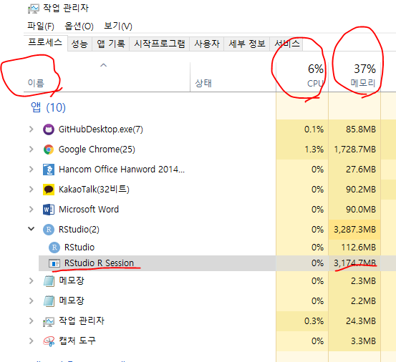Viewport: 396px width, 362px height.
Task: Click the 0.3% CPU value for 작업 관리자
Action: pyautogui.click(x=314, y=321)
